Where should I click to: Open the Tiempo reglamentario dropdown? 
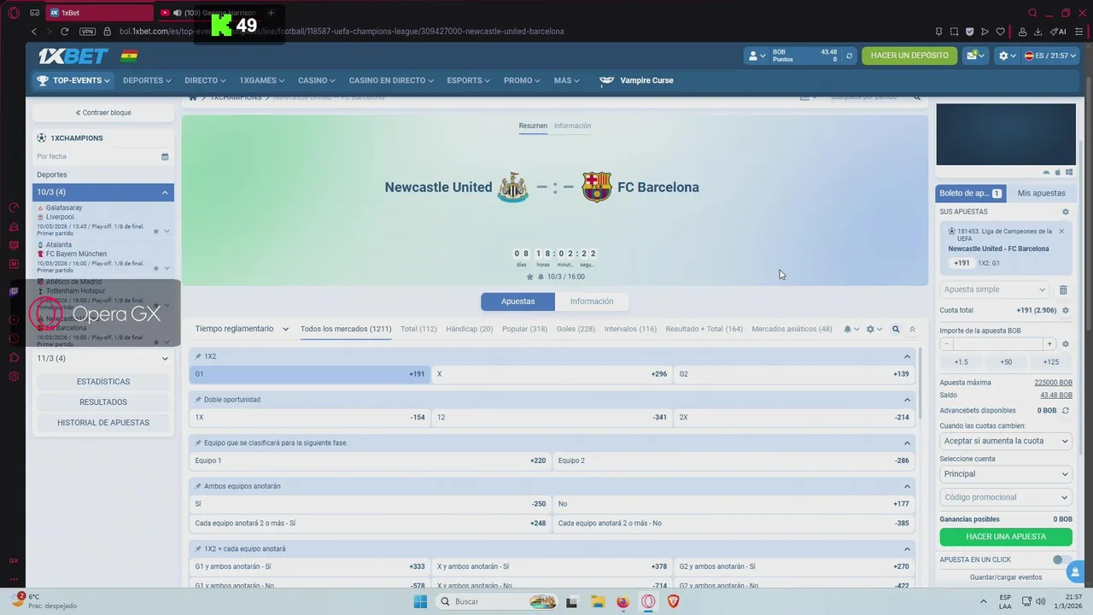(242, 329)
